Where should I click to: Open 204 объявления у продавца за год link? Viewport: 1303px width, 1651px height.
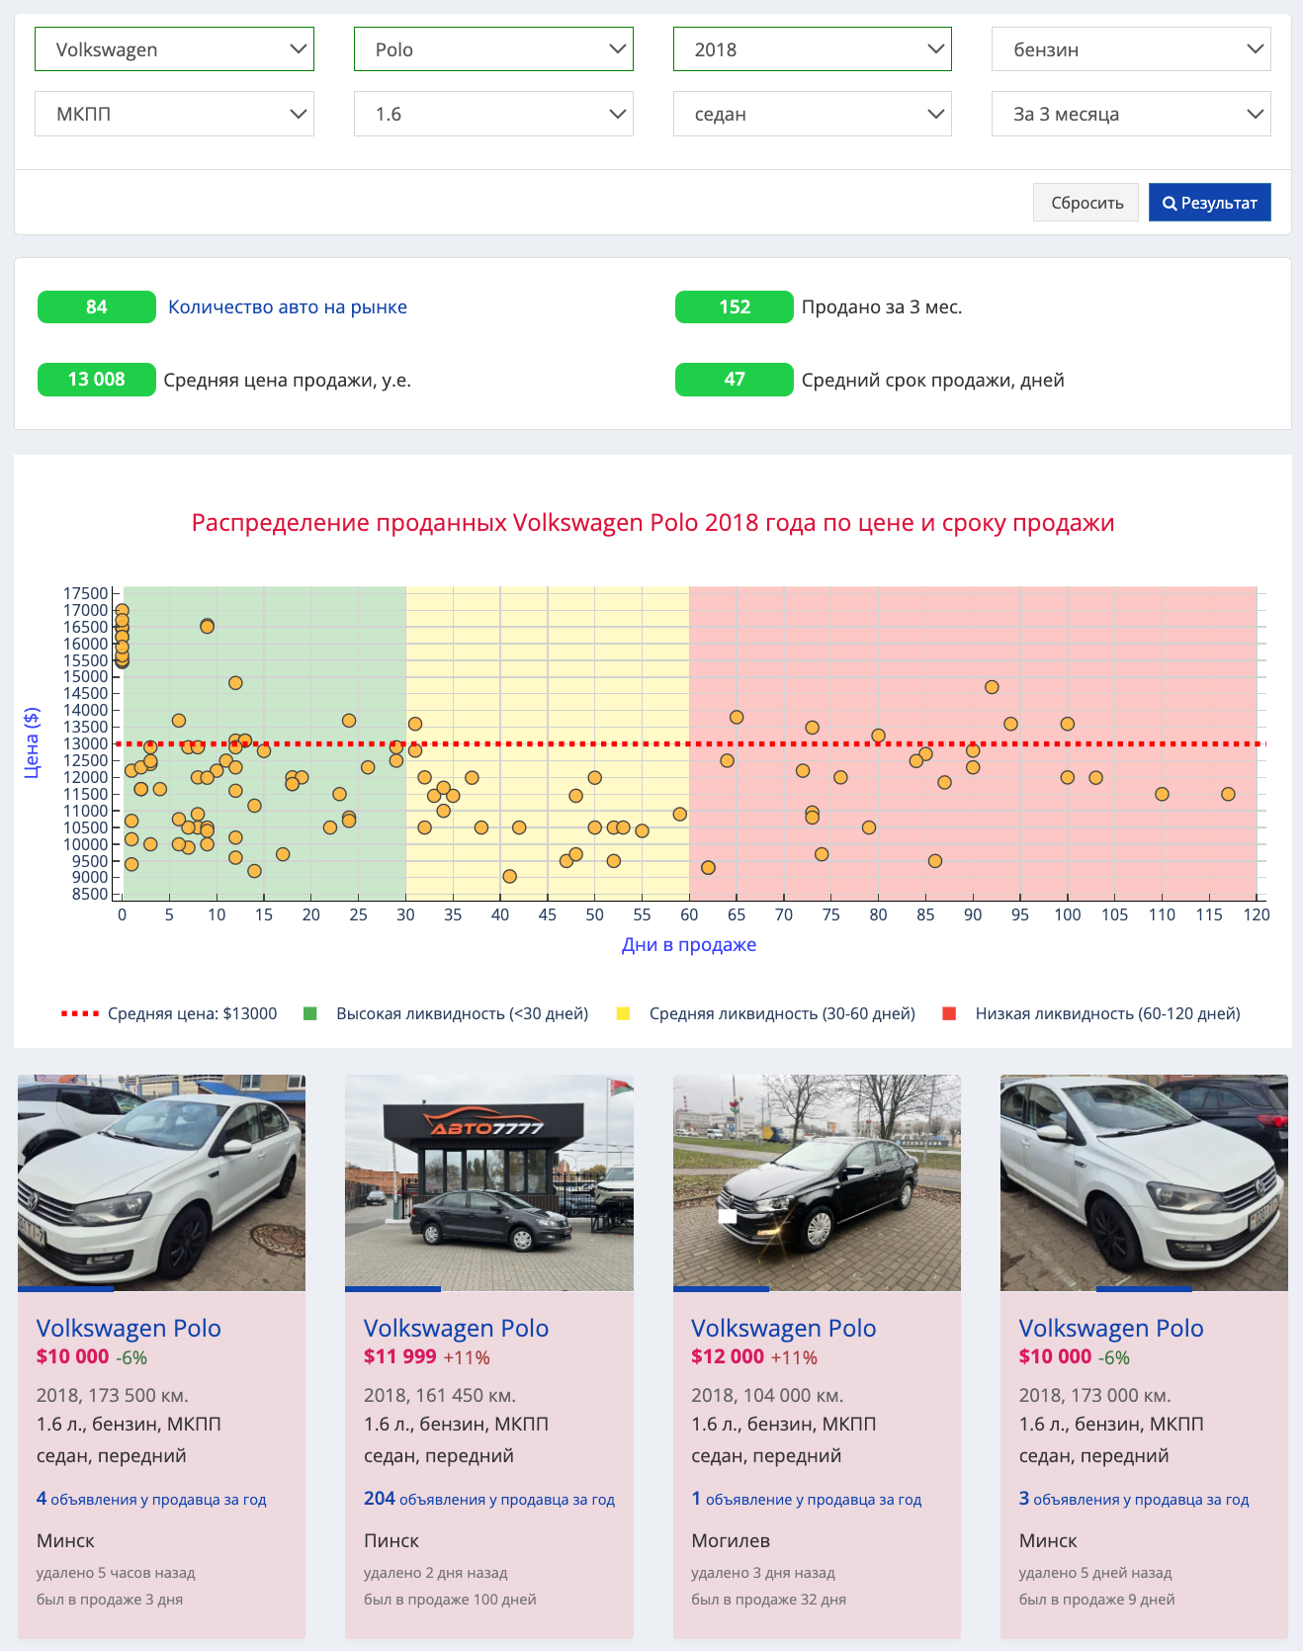[x=489, y=1499]
